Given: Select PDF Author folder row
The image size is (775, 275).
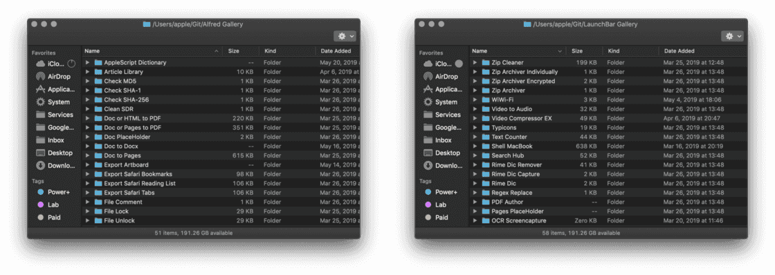Looking at the screenshot, I should point(608,202).
